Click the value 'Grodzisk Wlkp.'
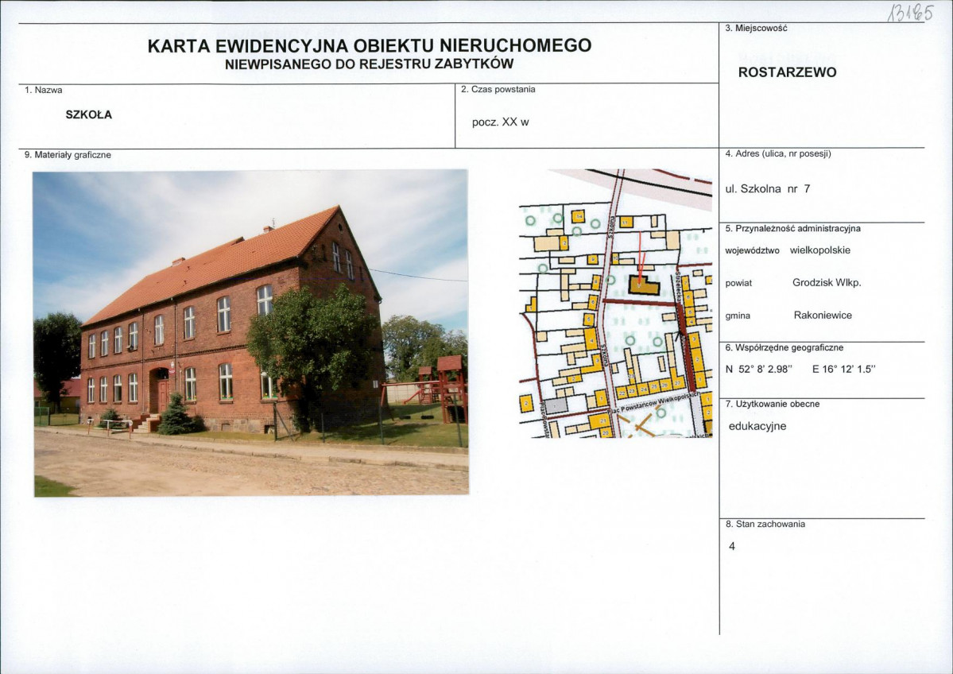953x674 pixels. pos(827,283)
